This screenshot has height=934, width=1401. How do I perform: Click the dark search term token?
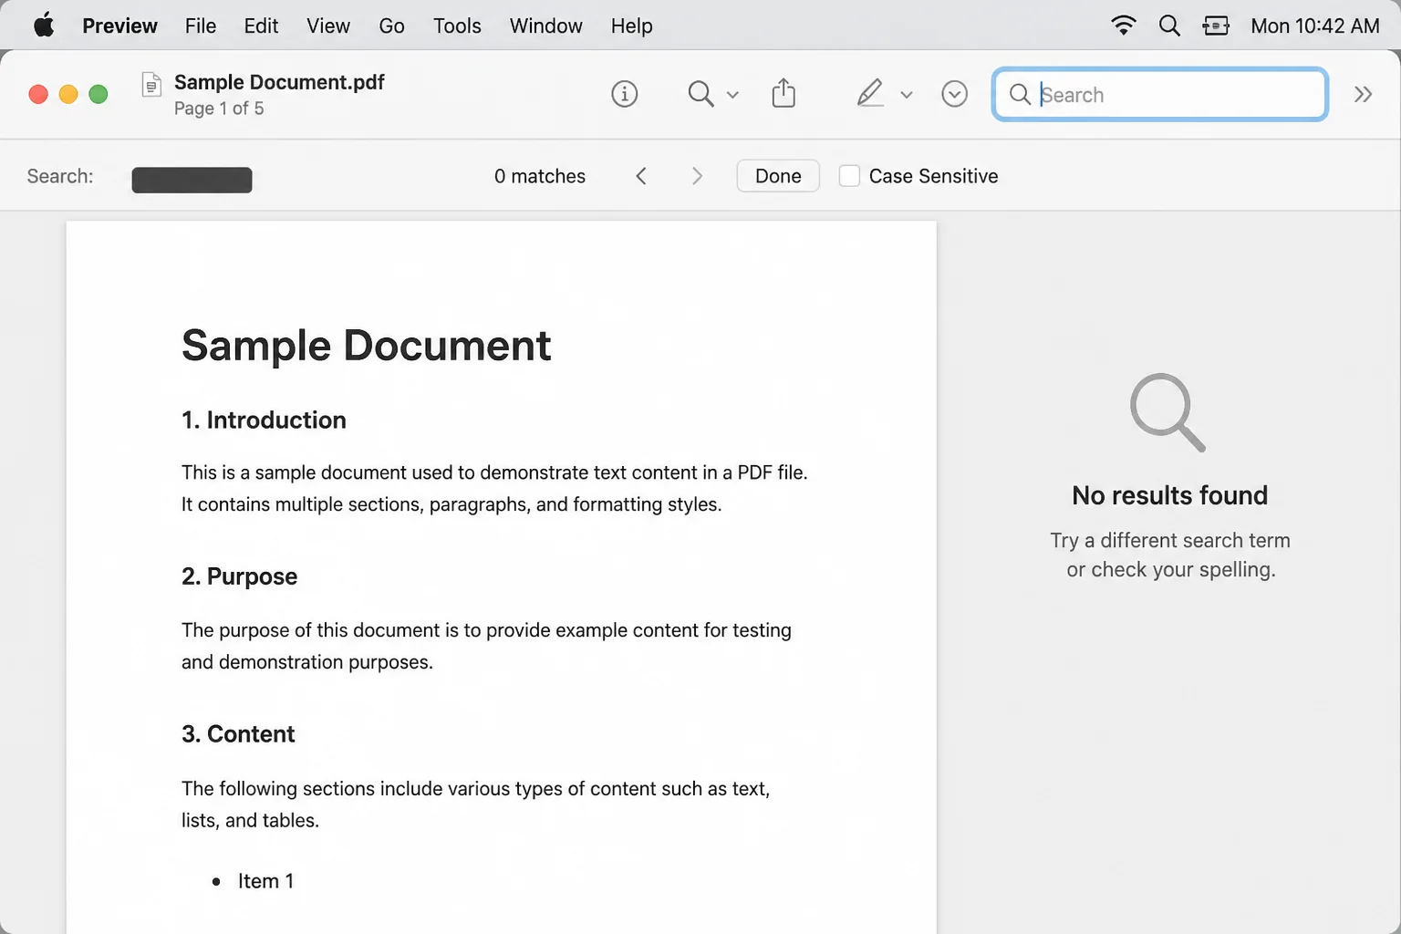[192, 180]
